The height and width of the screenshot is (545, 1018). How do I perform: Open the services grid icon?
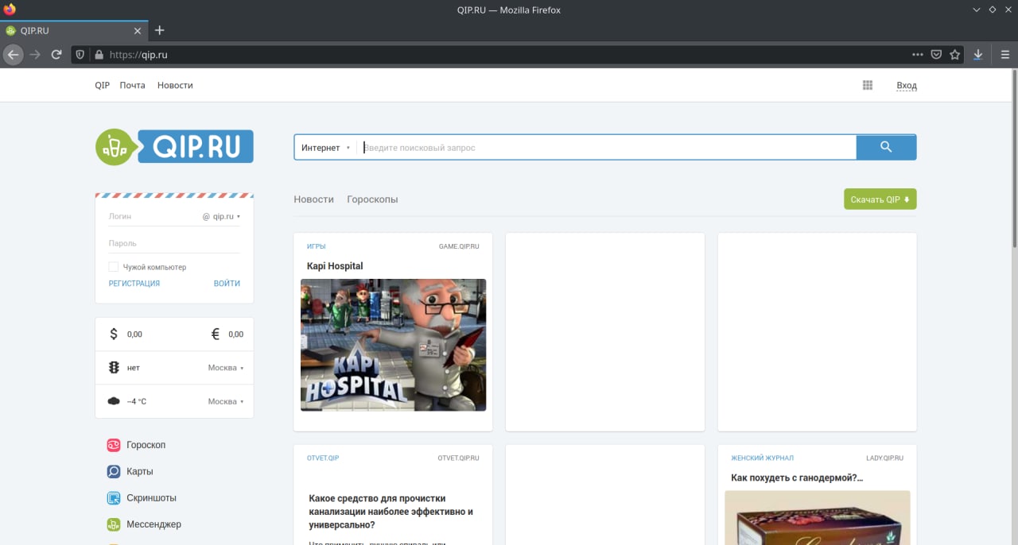[x=868, y=85]
